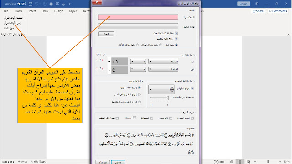Click the Redo icon in Quick Access
The width and height of the screenshot is (292, 164).
[45, 4]
